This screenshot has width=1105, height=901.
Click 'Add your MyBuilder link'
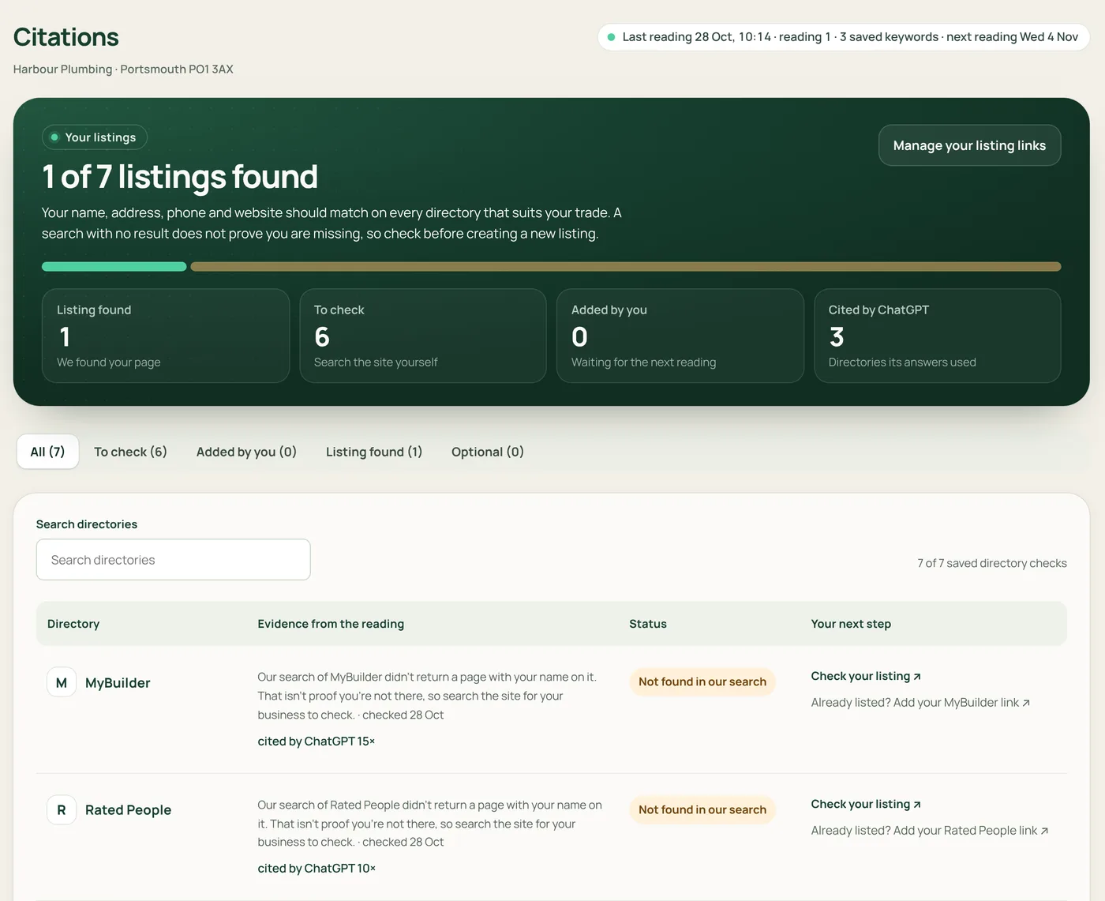[961, 703]
